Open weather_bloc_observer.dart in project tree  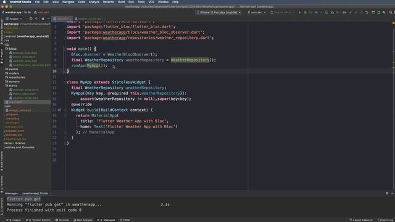click(x=30, y=65)
